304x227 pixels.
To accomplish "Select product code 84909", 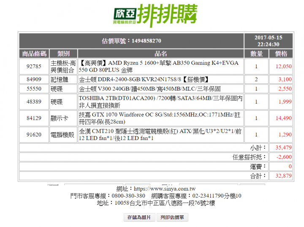I will click(34, 79).
